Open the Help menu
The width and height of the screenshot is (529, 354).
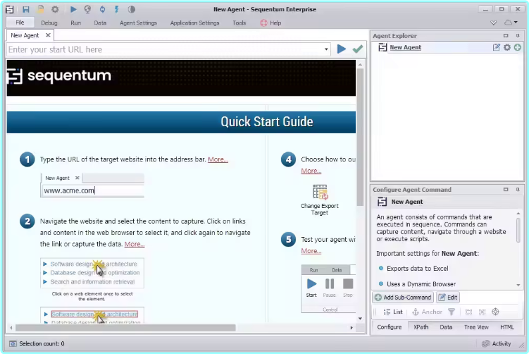[271, 23]
